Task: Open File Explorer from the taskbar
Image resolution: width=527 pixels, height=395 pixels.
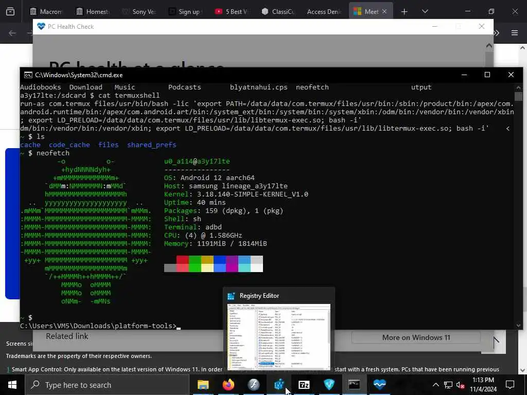Action: click(x=203, y=385)
